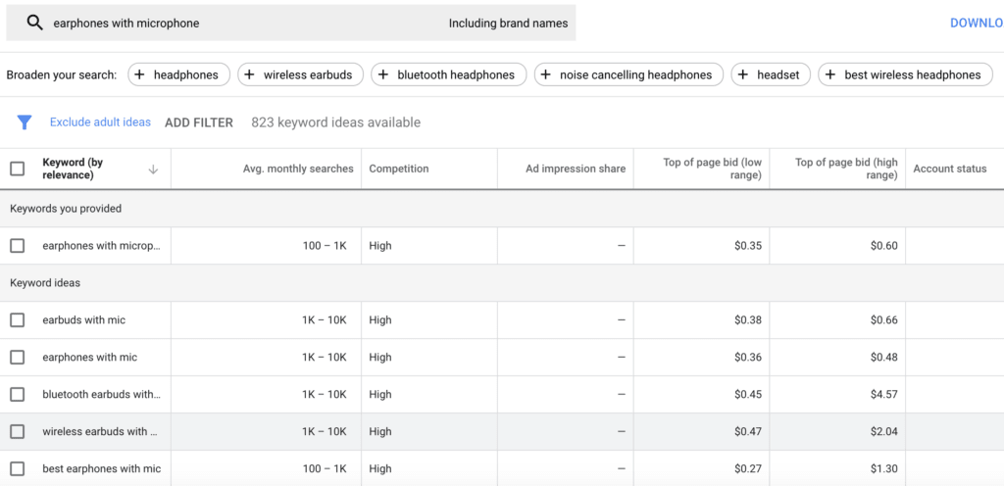Click the 'earphones with microphone' search field
Image resolution: width=1004 pixels, height=486 pixels.
pos(235,24)
